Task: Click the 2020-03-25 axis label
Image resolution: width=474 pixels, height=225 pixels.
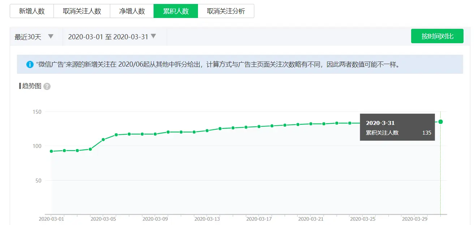Action: click(x=363, y=219)
